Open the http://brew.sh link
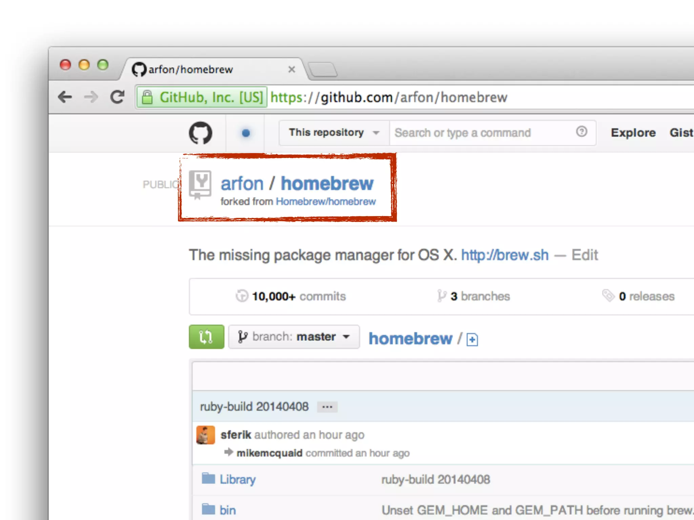The width and height of the screenshot is (694, 520). click(505, 255)
